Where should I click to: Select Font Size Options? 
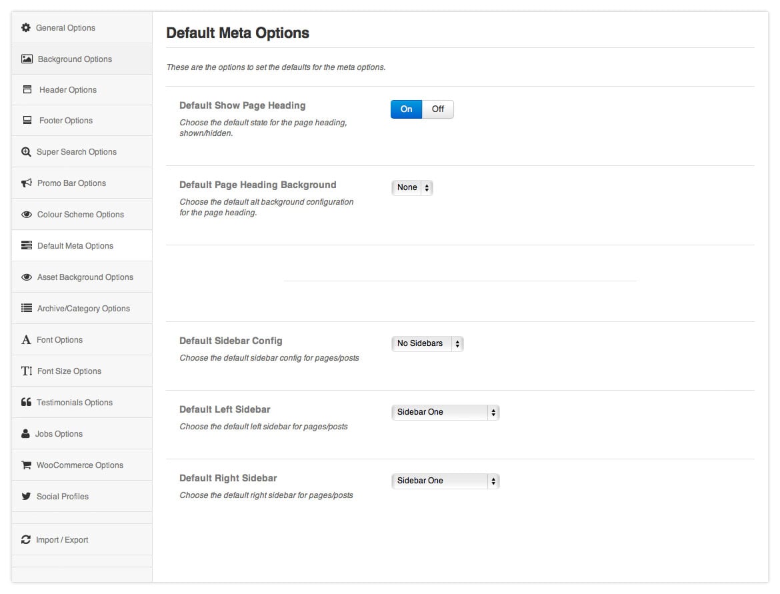pyautogui.click(x=82, y=371)
